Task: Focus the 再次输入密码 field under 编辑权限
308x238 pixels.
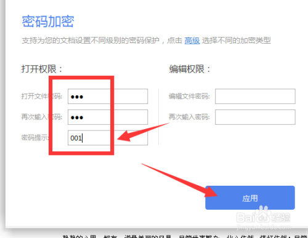Action: coord(255,117)
